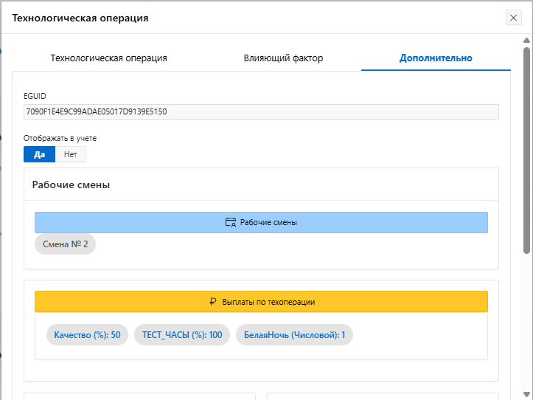Switch to the Влияющий фактор tab

[x=283, y=58]
